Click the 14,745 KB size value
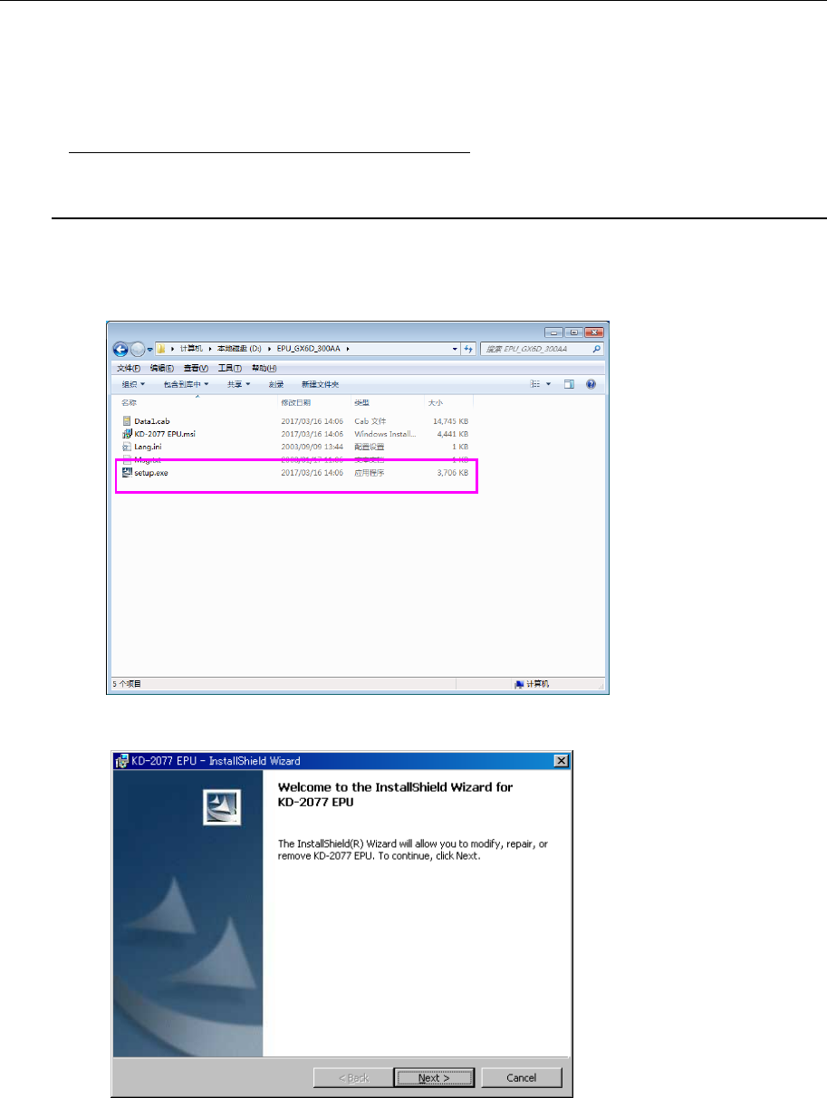Screen dimensions: 827x1098 [450, 421]
